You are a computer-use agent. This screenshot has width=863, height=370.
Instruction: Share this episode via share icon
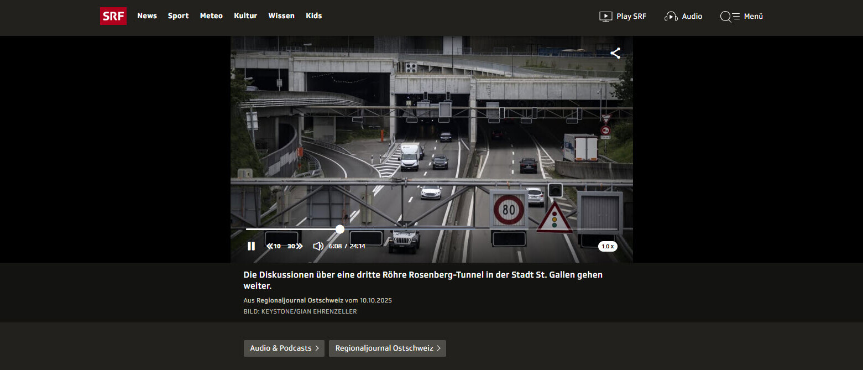point(615,53)
